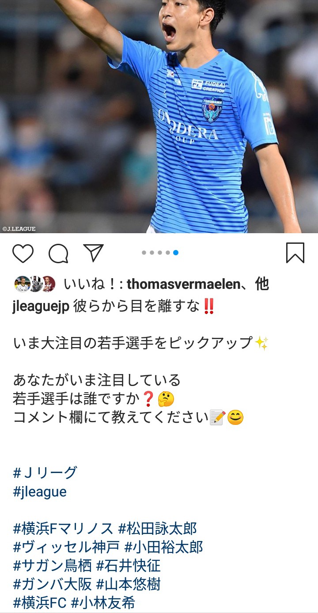The image size is (318, 613).
Task: Open the #Ｊリーグ hashtag
Action: (x=45, y=473)
